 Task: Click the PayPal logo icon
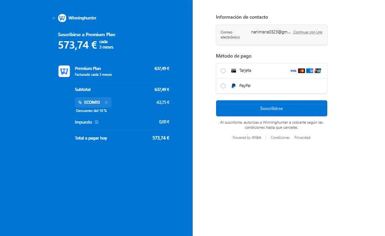[x=234, y=86]
